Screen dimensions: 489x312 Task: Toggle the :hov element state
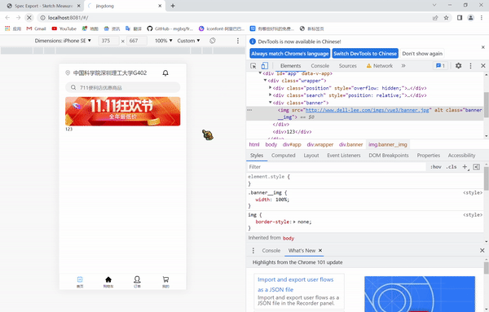[x=436, y=167]
